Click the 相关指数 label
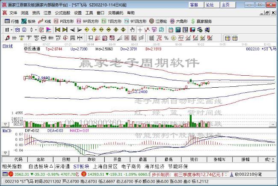Screen dimensions: 278x186 point(12,166)
